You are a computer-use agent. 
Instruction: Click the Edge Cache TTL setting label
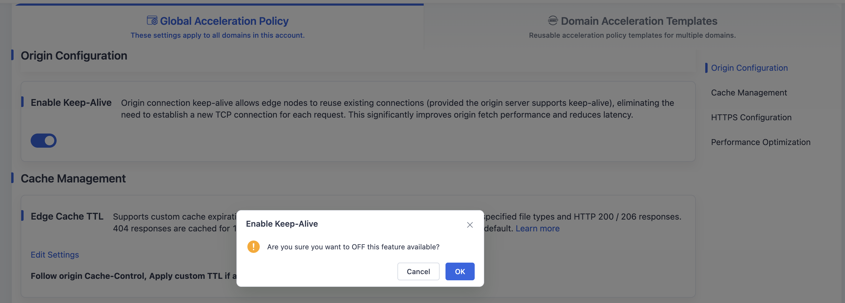(x=67, y=216)
